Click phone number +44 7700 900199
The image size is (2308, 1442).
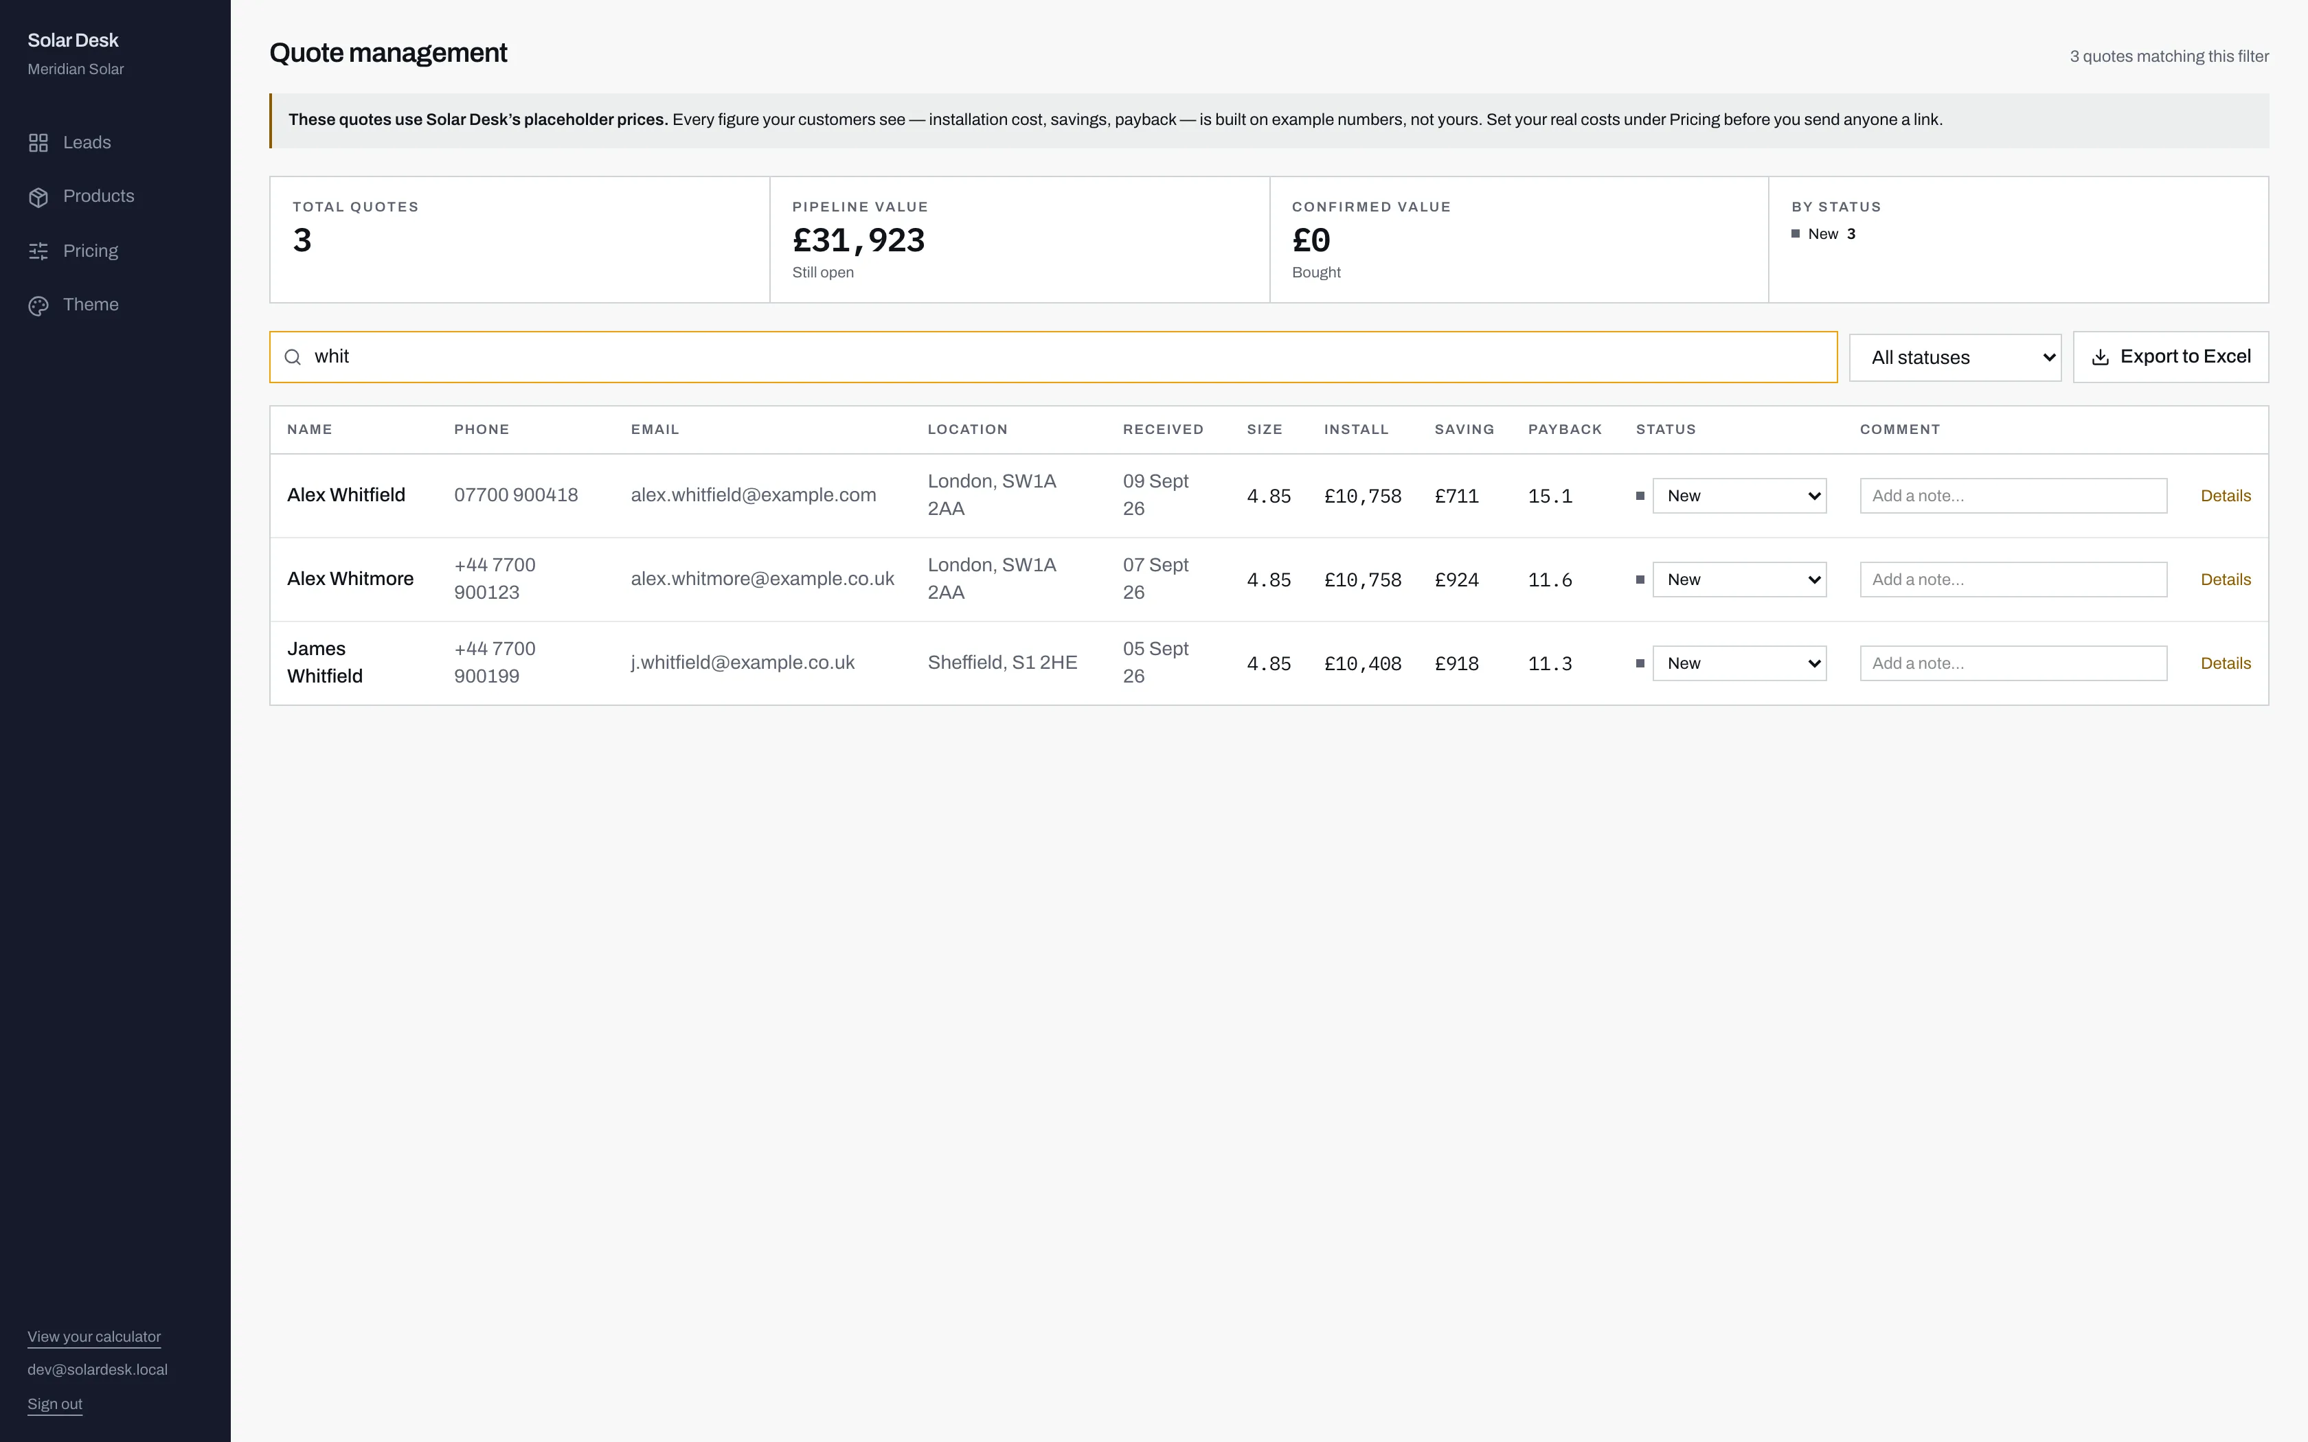495,663
